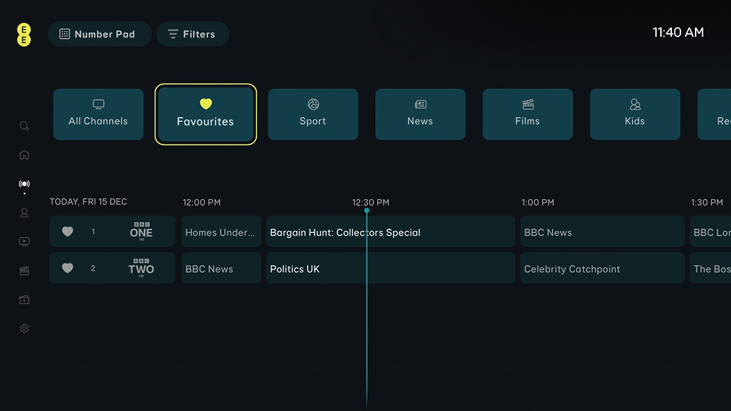Open the Kids channel category
Viewport: 731px width, 411px height.
click(635, 114)
